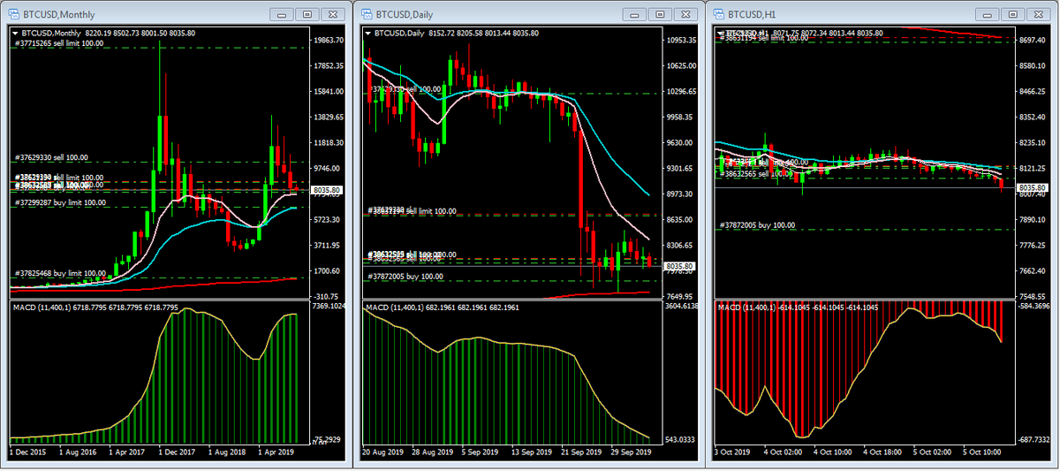Screen dimensions: 1060x471
Task: Click the BTCUSD,Daily window chart icon
Action: pyautogui.click(x=367, y=14)
